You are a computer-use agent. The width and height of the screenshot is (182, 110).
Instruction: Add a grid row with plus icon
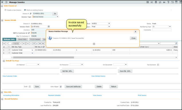pos(28,44)
